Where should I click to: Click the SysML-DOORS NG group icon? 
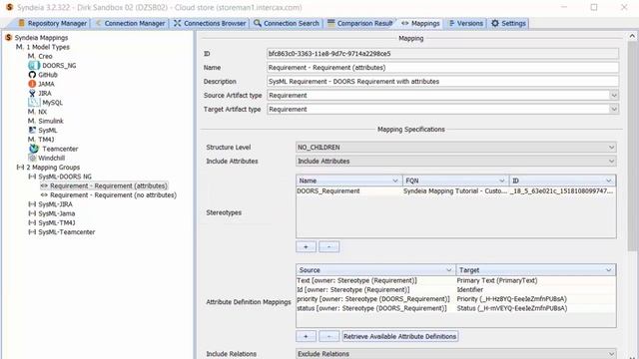(x=32, y=177)
